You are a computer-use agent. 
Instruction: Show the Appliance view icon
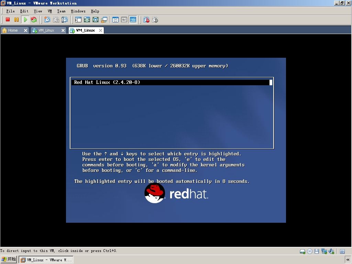point(124,20)
